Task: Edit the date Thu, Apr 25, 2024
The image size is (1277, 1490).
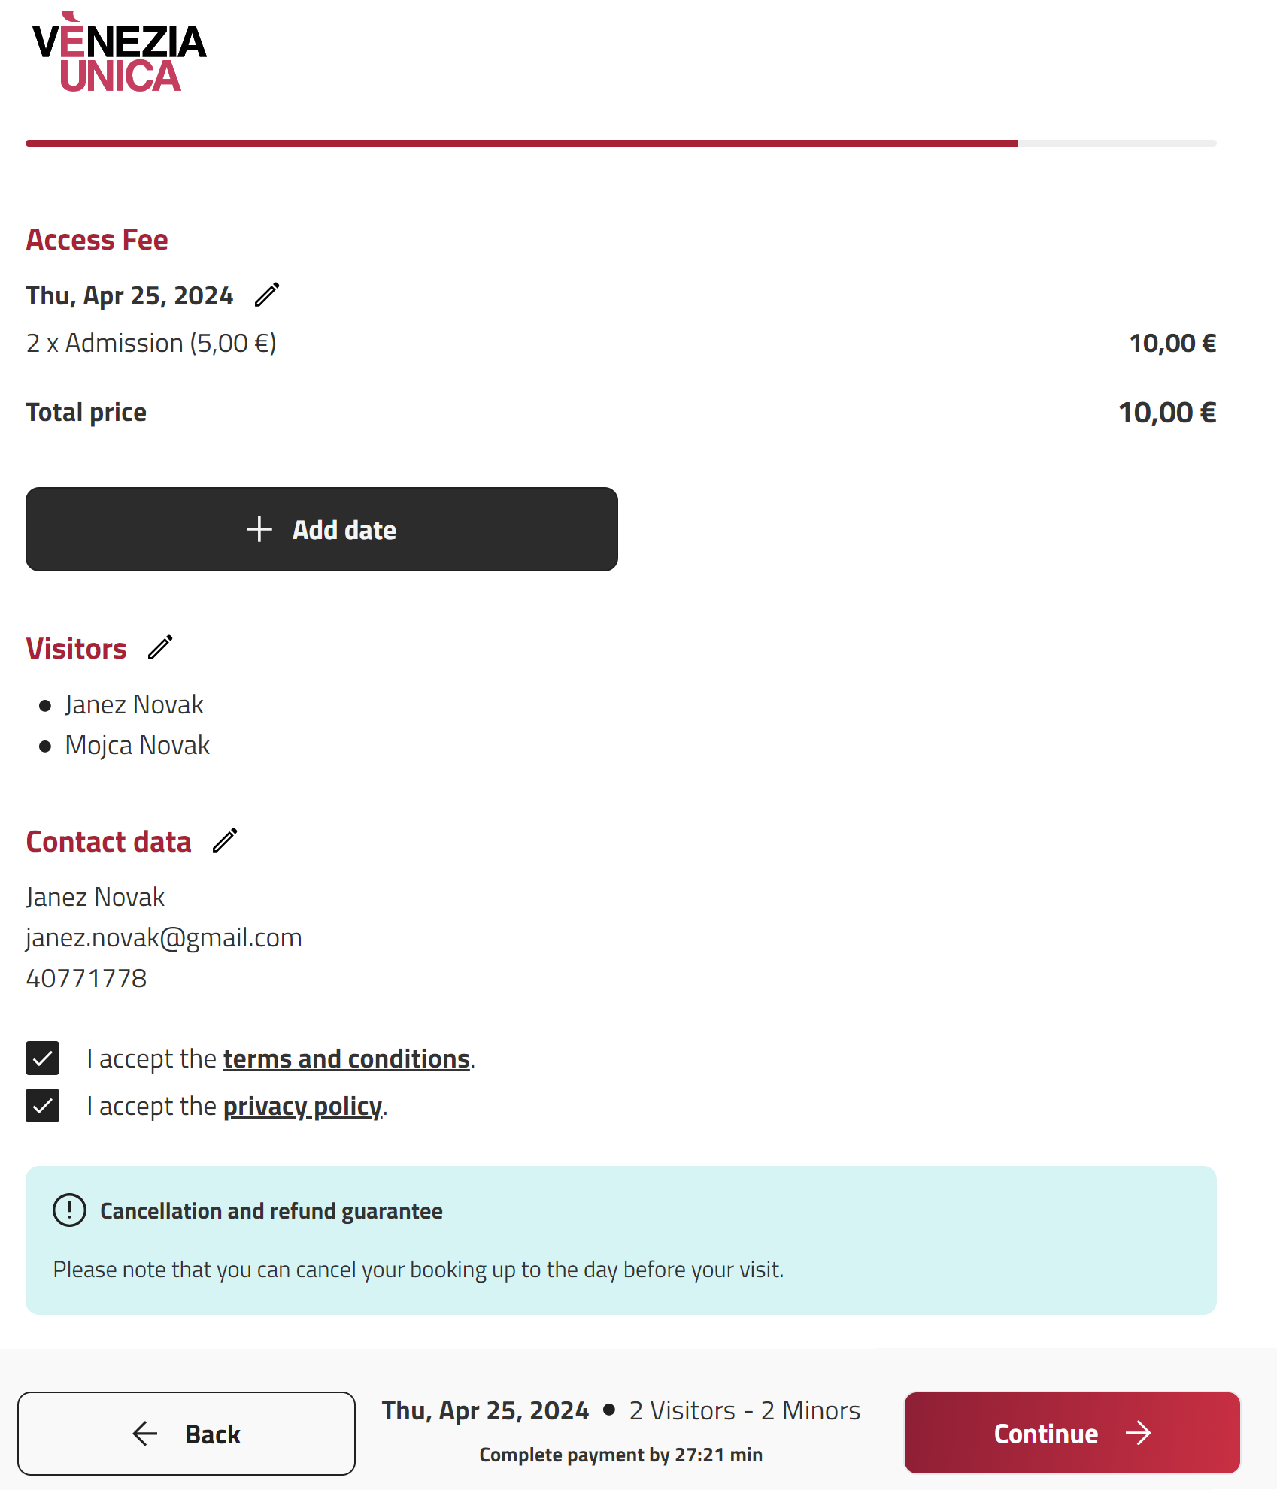Action: [x=267, y=295]
